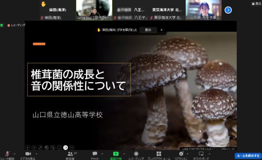The width and height of the screenshot is (262, 160).
Task: Unmute the microphone in Zoom toolbar
Action: click(x=7, y=154)
